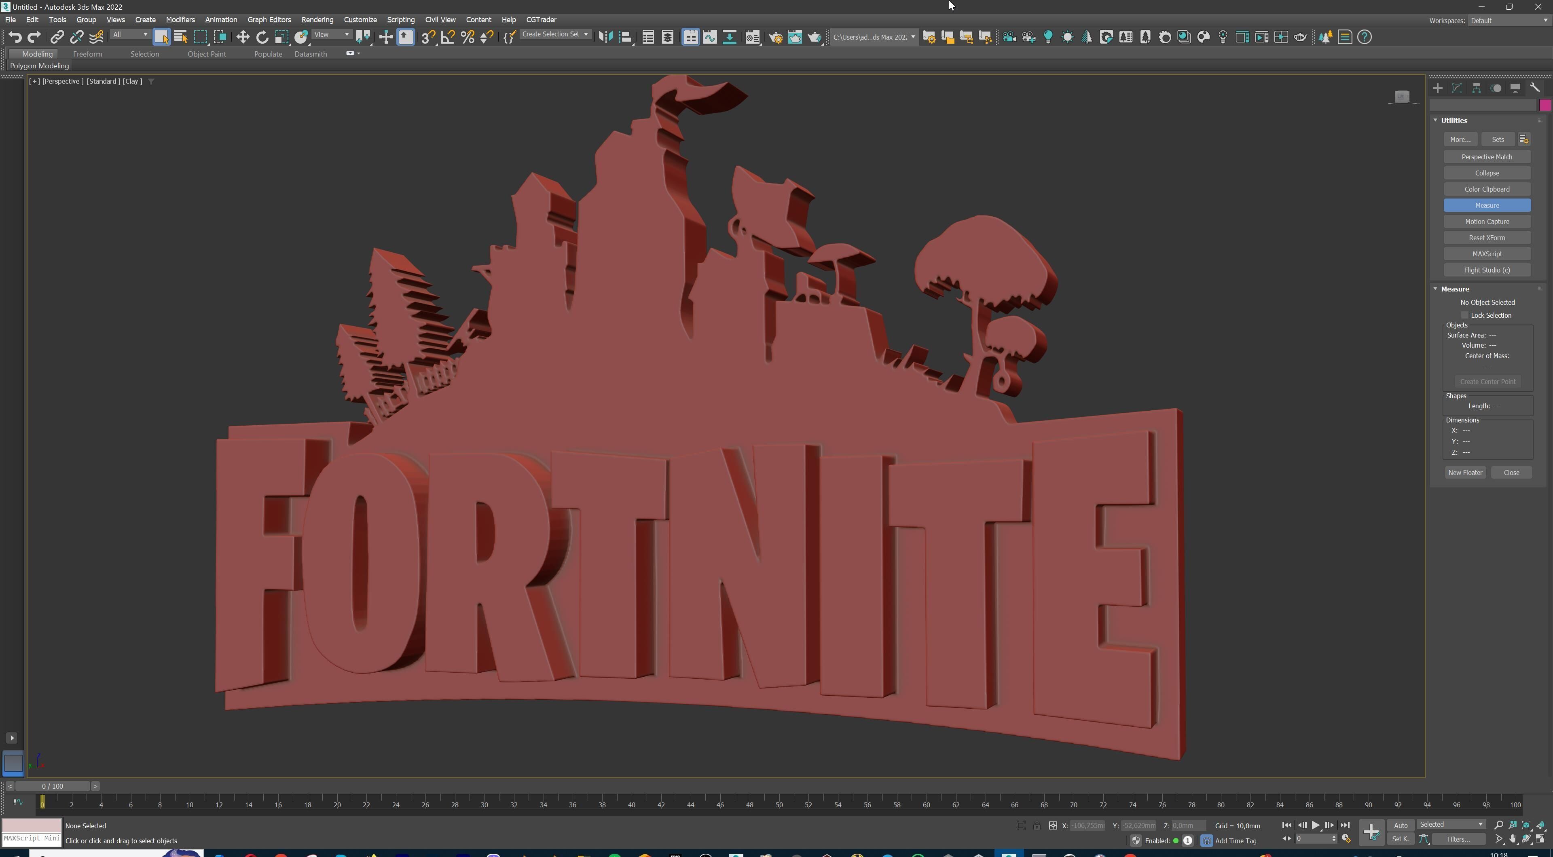Click the magenta object color swatch
The width and height of the screenshot is (1553, 857).
[1545, 106]
